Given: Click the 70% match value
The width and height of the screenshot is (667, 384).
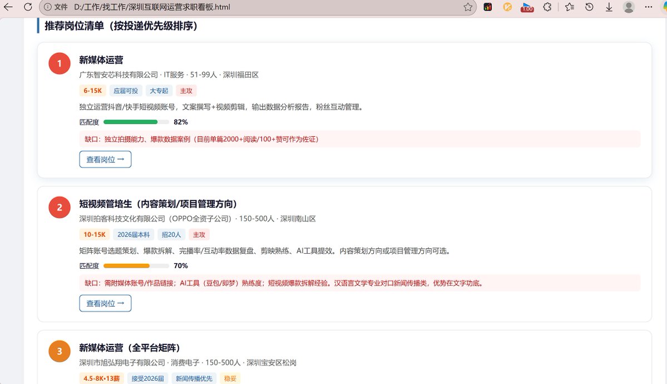Looking at the screenshot, I should (181, 266).
